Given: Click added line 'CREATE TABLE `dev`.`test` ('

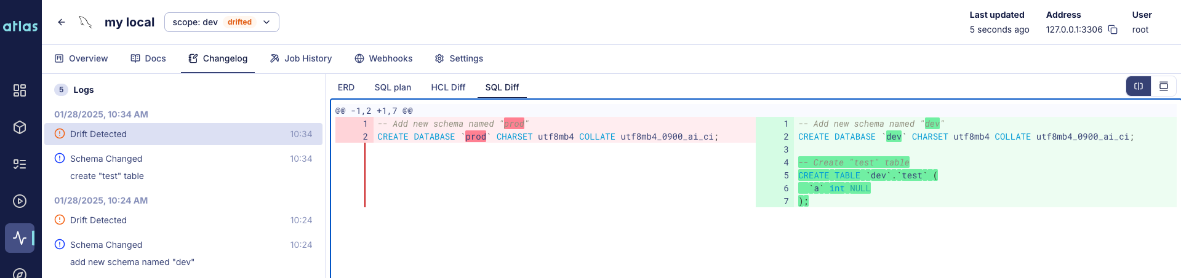Looking at the screenshot, I should [868, 175].
